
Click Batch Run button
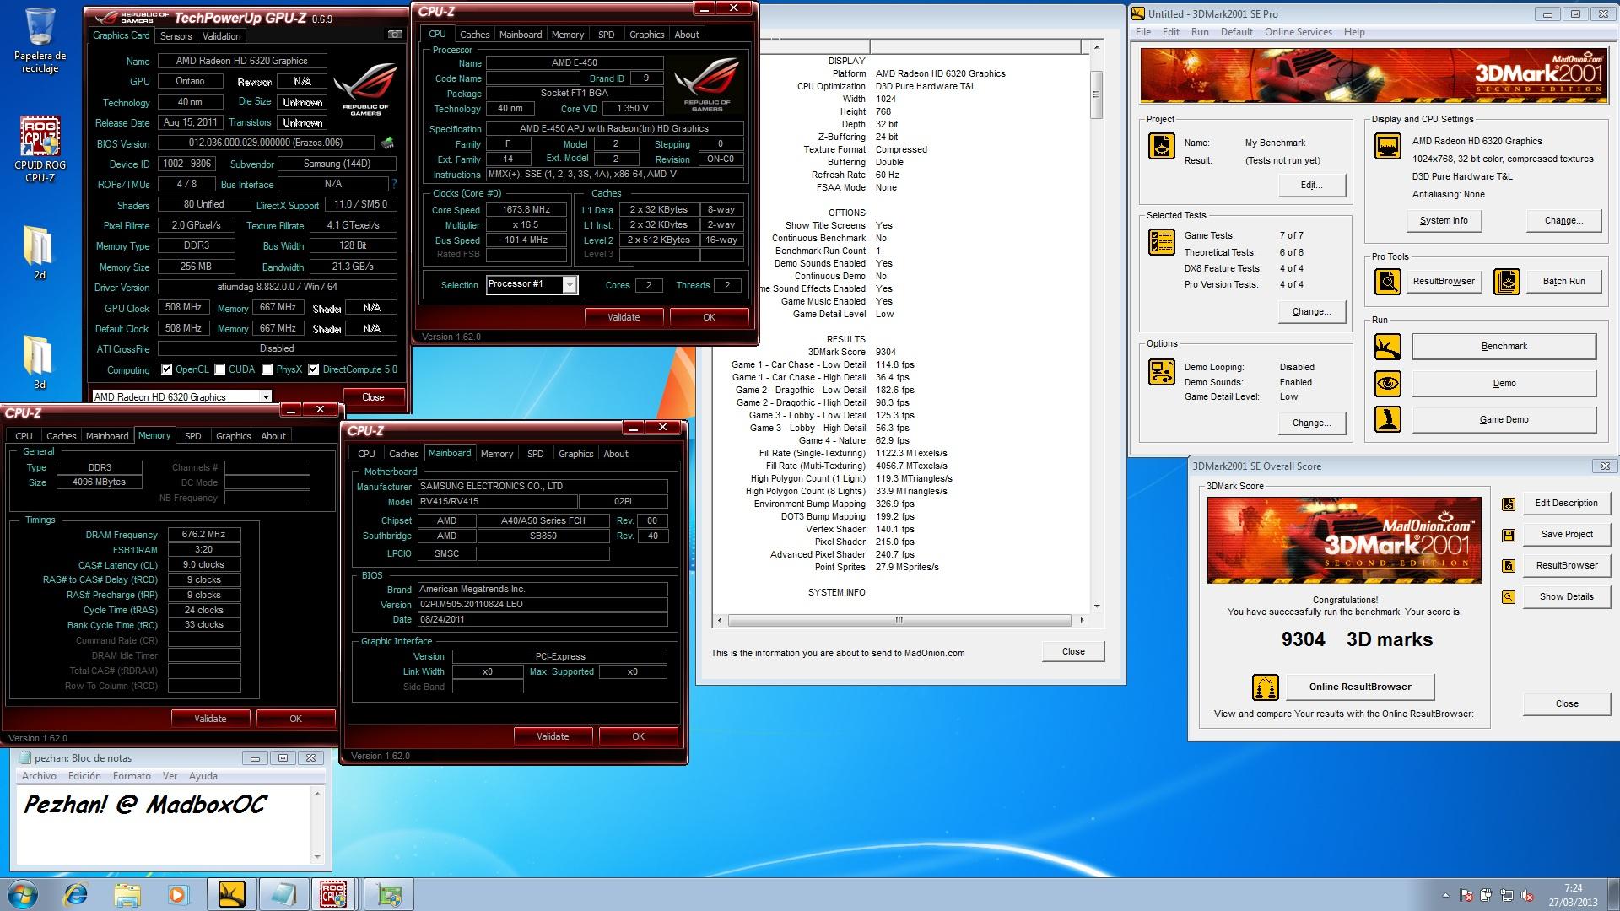tap(1563, 281)
